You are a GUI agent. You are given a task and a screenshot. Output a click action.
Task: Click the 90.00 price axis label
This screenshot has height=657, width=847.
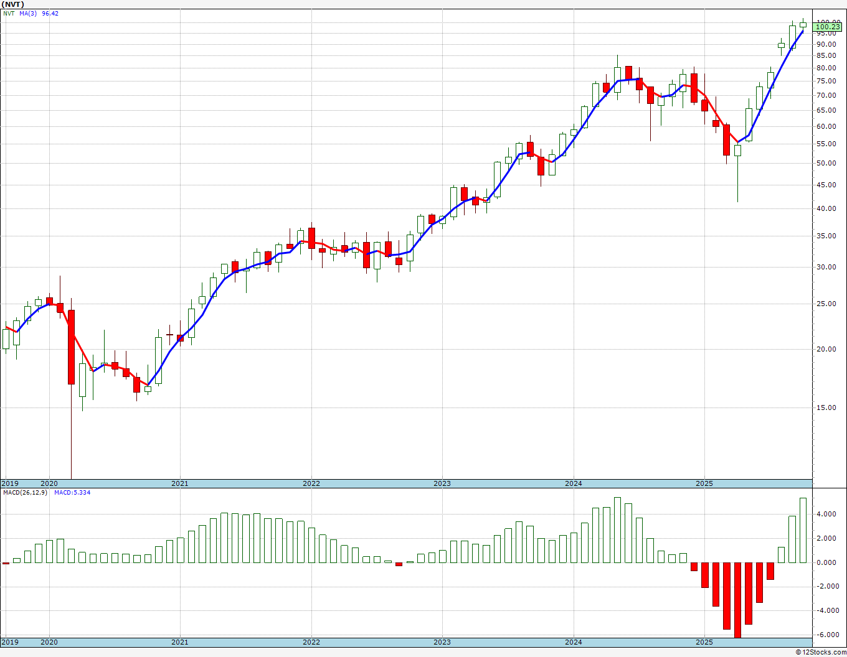point(826,45)
